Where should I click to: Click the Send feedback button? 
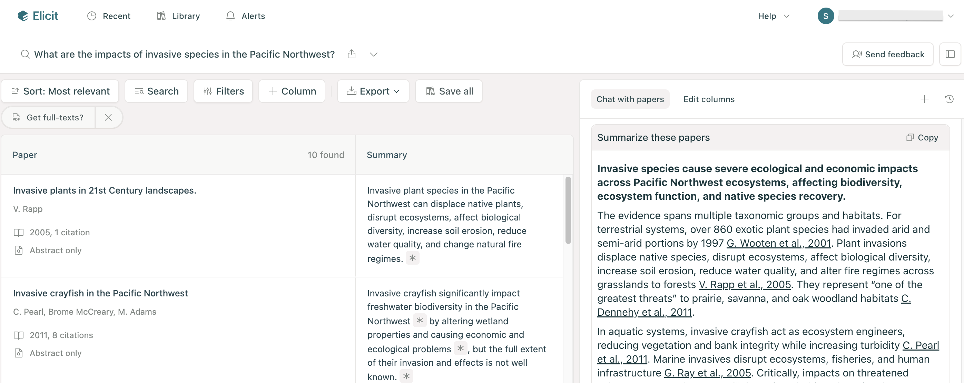(x=888, y=54)
